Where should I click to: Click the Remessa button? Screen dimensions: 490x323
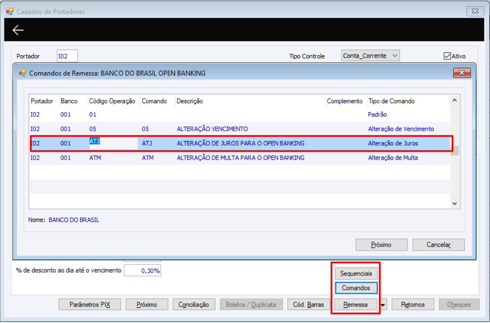pos(356,304)
